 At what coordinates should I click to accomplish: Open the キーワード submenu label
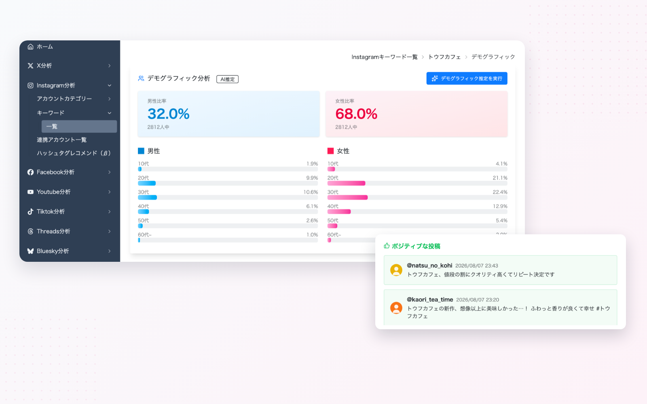[51, 113]
